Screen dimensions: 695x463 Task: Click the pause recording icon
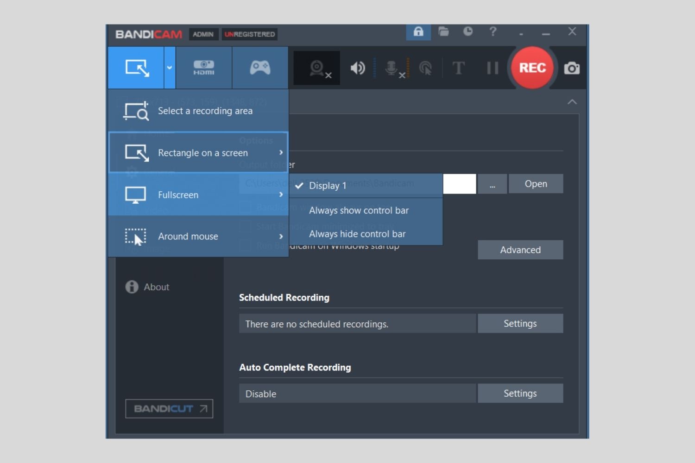(x=493, y=68)
